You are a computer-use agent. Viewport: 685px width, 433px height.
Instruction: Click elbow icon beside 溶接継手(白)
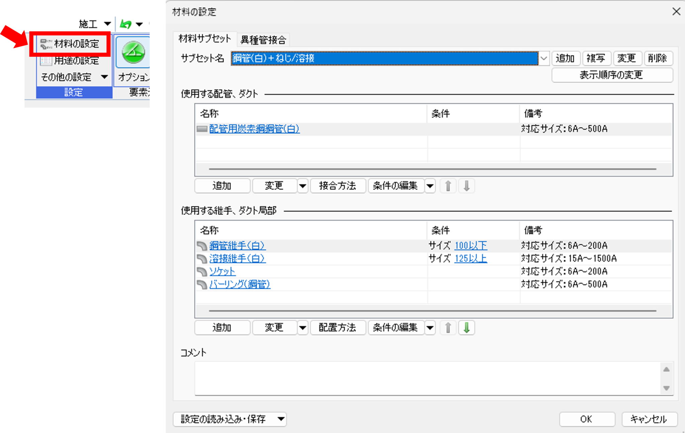click(x=202, y=258)
